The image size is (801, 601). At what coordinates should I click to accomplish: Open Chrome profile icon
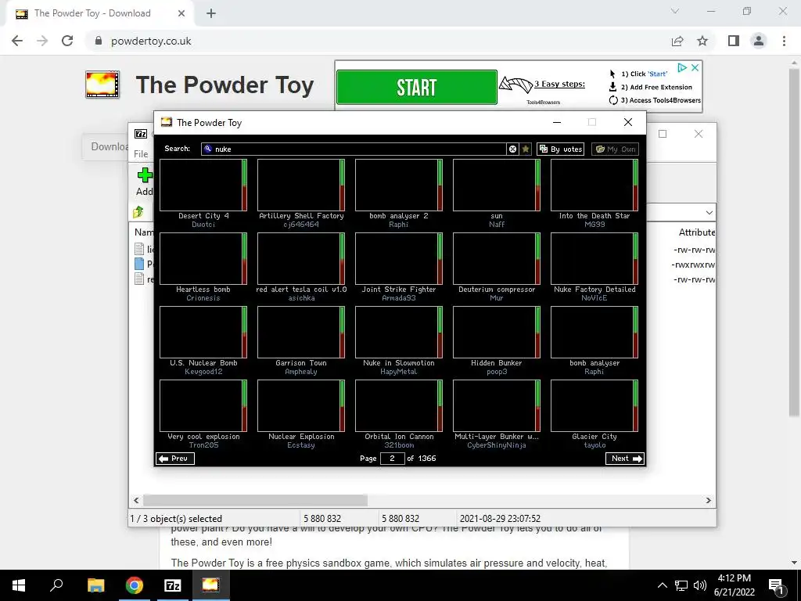(x=759, y=41)
